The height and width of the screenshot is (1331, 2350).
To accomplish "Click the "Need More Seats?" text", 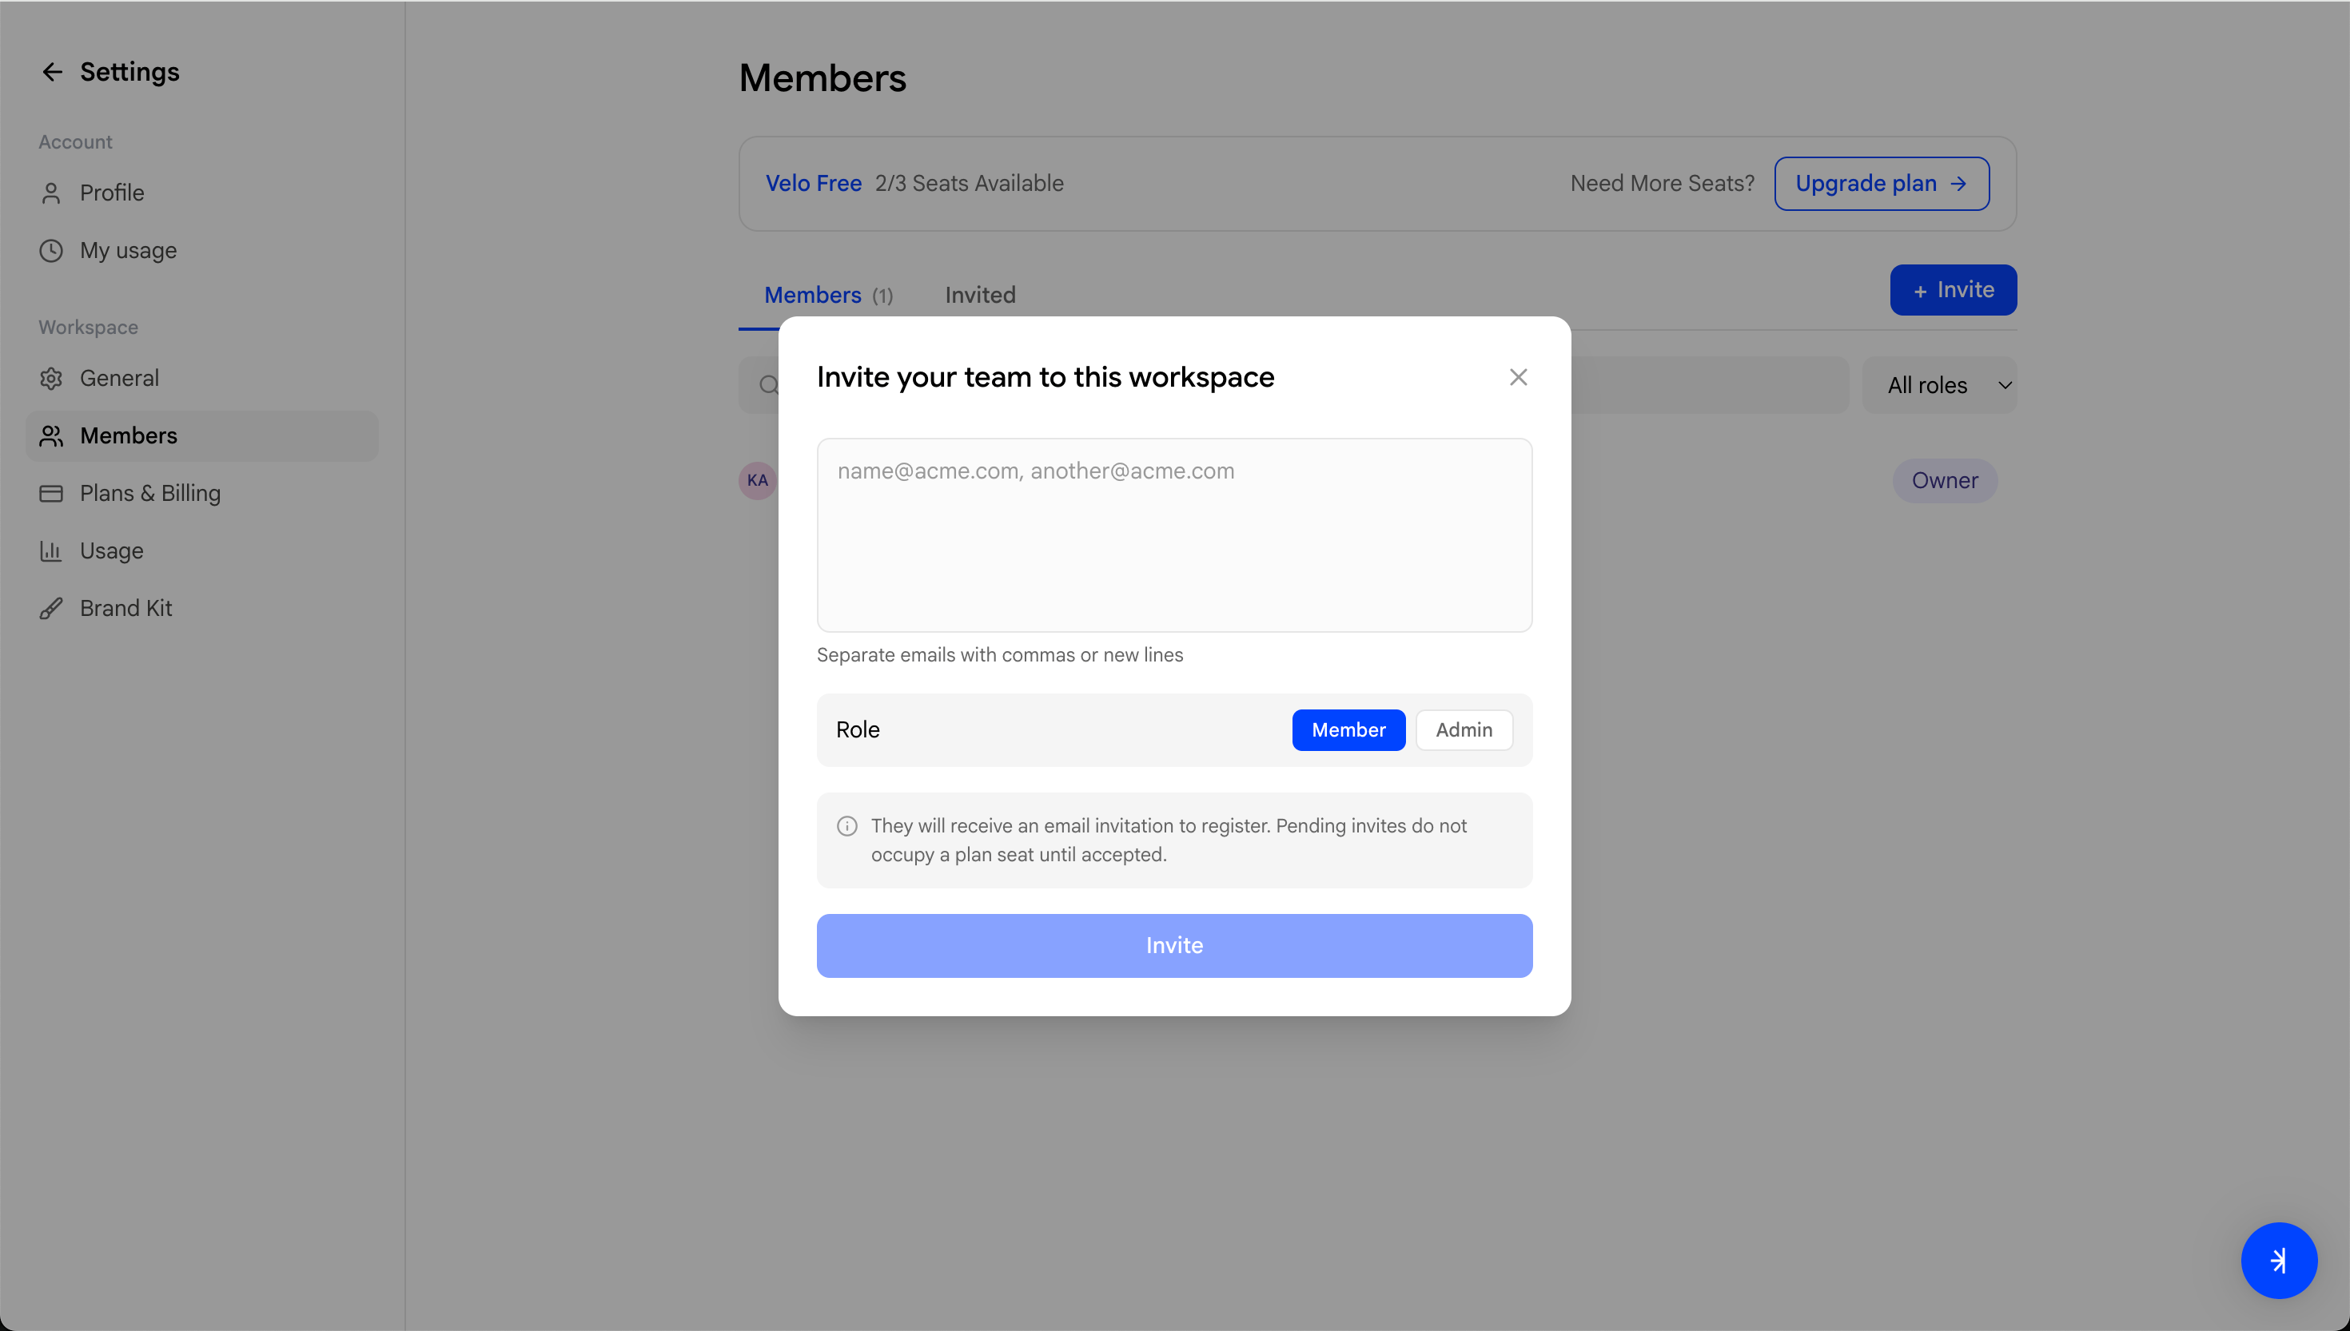I will [x=1663, y=184].
